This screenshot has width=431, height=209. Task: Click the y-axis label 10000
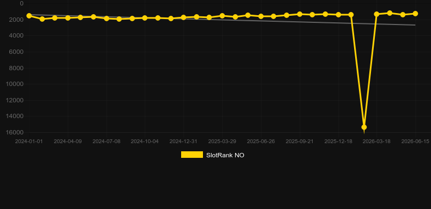tap(15, 84)
